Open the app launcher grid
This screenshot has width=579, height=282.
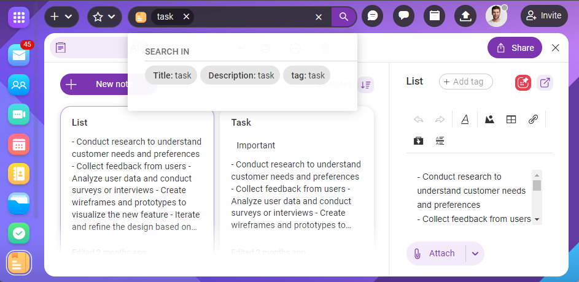[x=18, y=17]
